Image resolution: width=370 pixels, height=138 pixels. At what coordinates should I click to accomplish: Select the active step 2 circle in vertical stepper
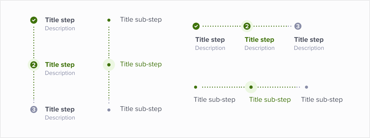[x=34, y=65]
